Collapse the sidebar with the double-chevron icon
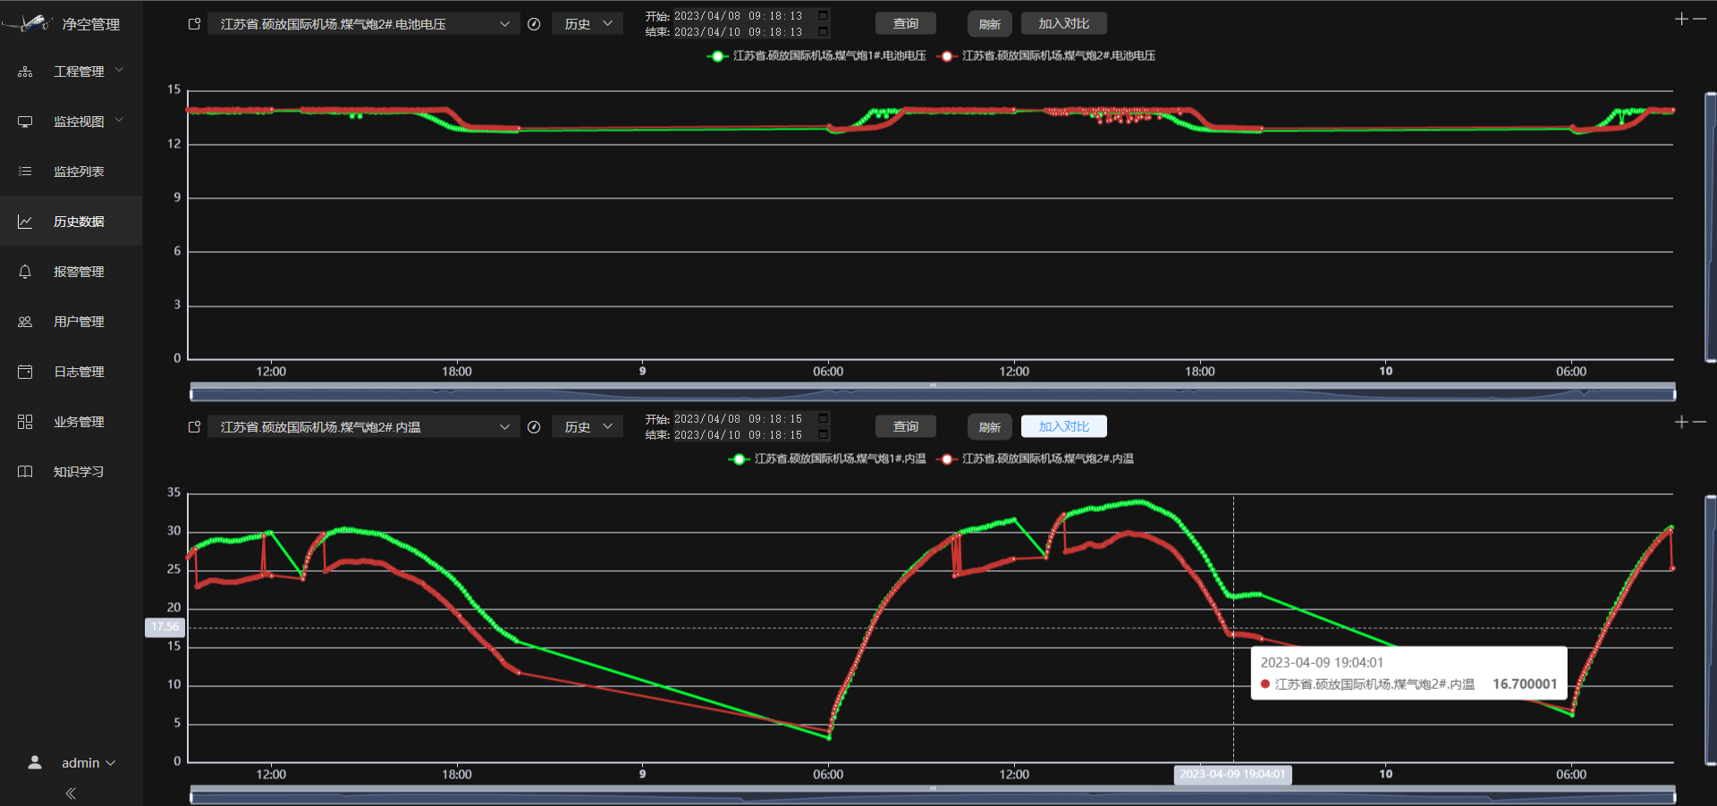The height and width of the screenshot is (806, 1717). coord(71,793)
